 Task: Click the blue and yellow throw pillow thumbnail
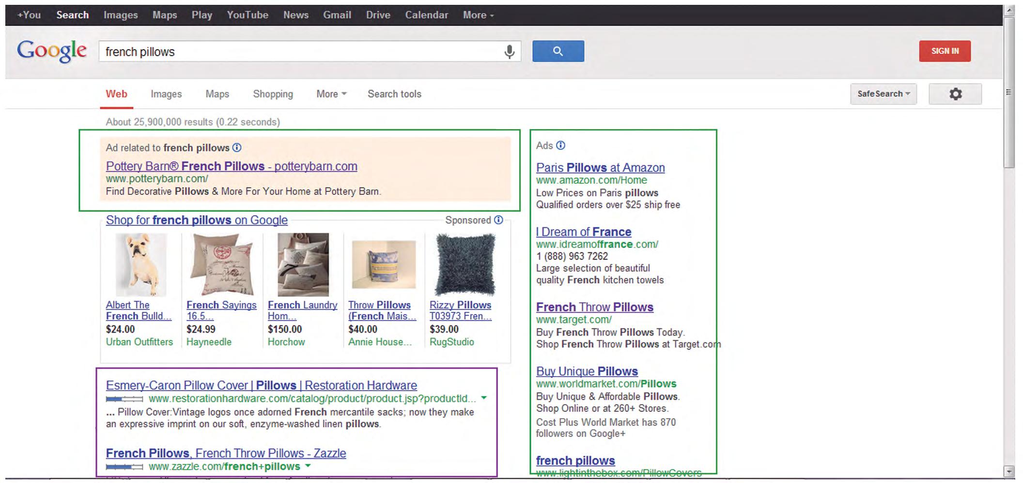(384, 265)
